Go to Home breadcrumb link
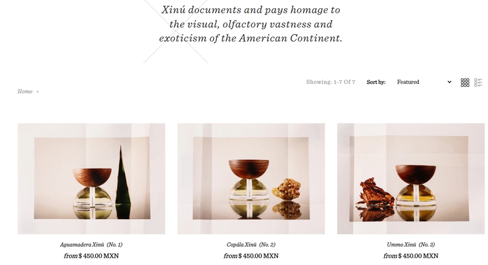The height and width of the screenshot is (265, 488). pos(25,91)
